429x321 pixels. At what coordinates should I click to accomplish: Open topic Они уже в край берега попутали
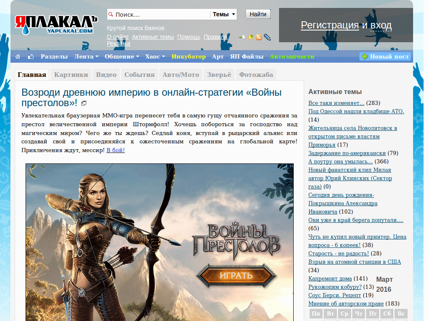tap(356, 220)
